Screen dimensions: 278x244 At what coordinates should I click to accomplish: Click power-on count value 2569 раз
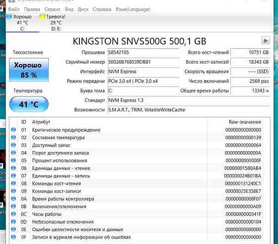coord(250,81)
